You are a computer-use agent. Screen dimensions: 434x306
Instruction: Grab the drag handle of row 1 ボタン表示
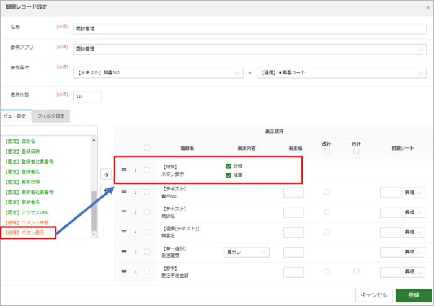point(124,170)
